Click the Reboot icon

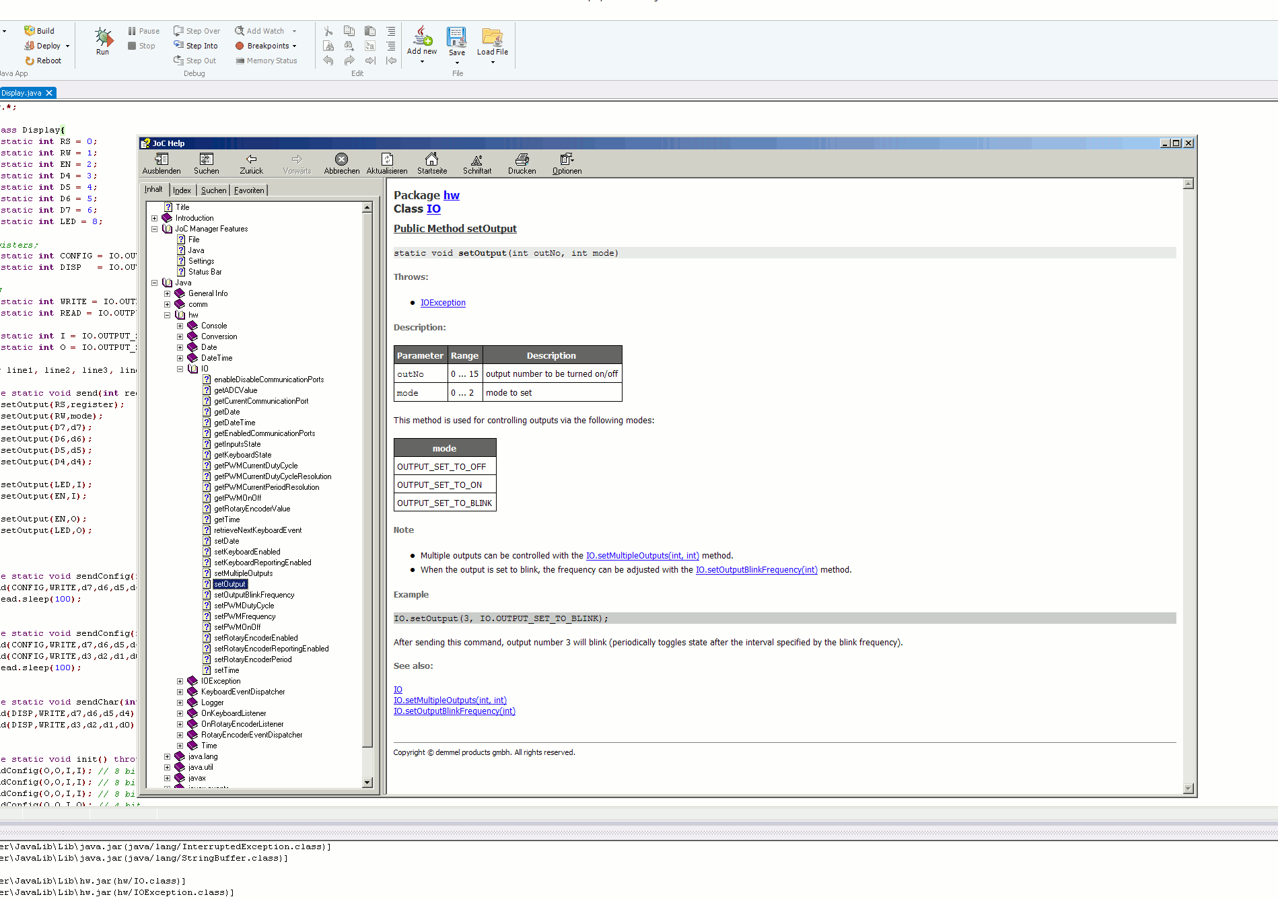30,61
